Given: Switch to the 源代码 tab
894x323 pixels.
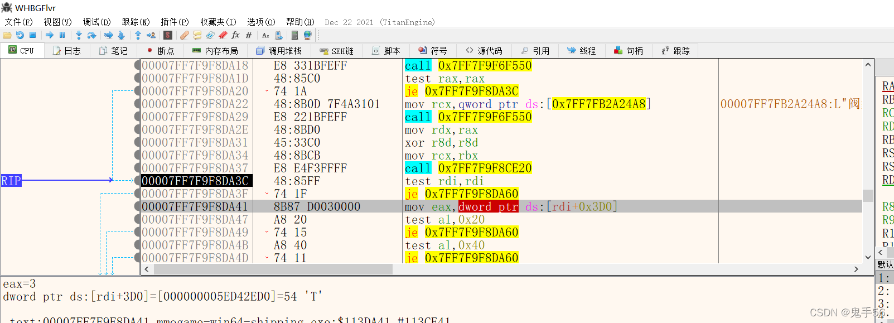Looking at the screenshot, I should pyautogui.click(x=484, y=51).
